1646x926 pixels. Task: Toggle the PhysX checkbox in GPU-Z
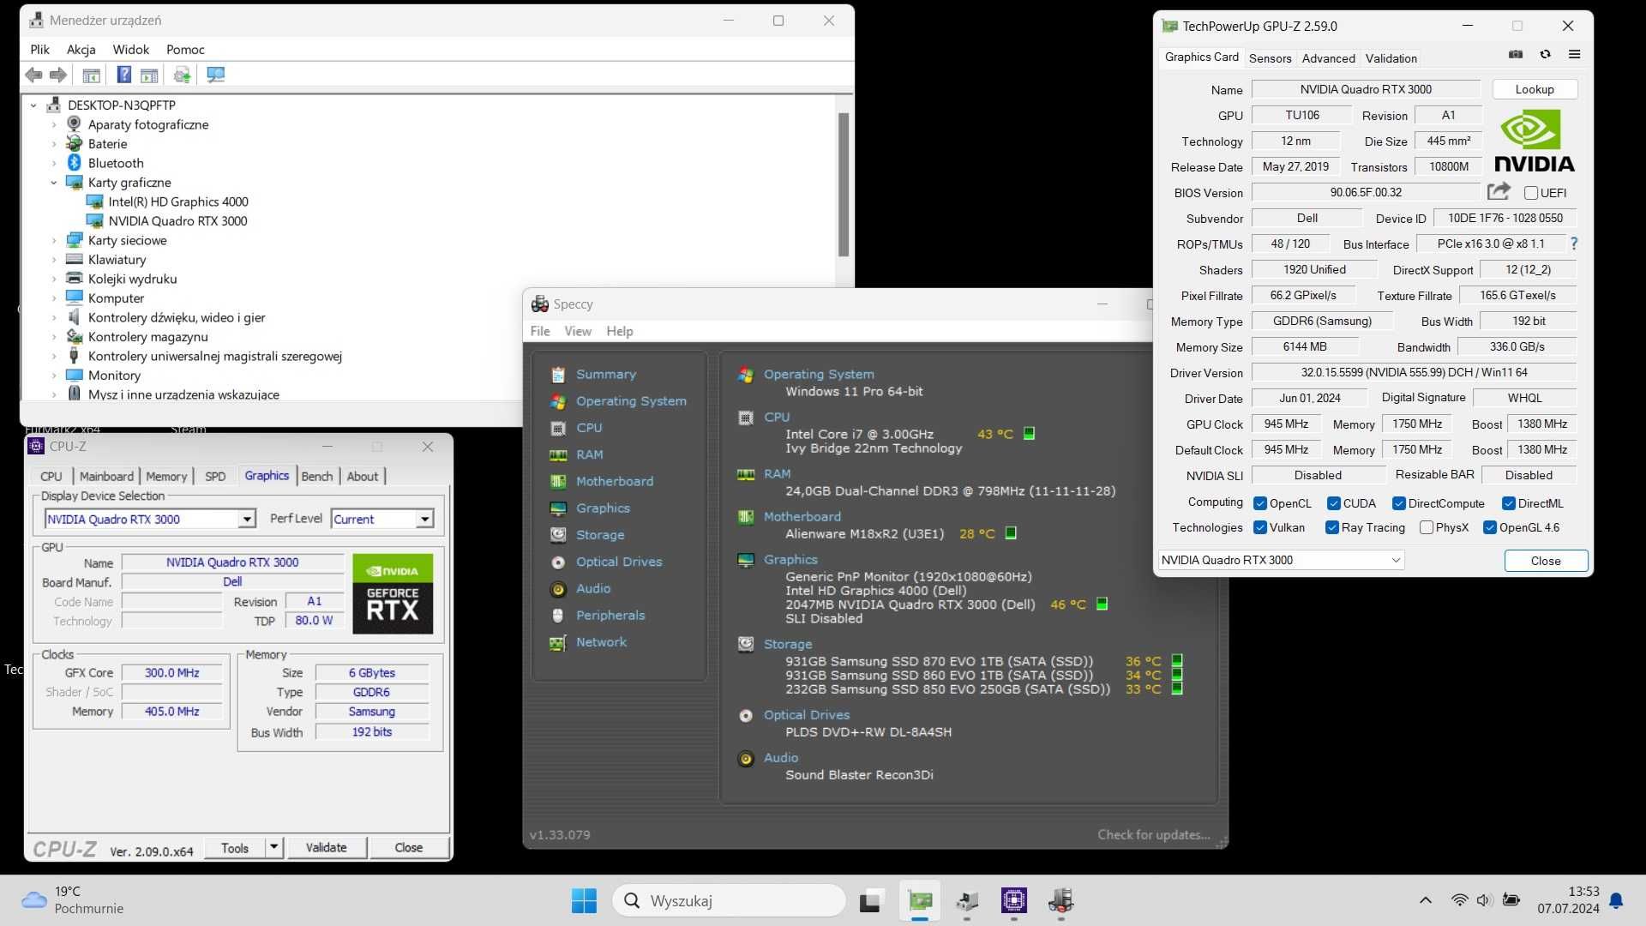pos(1427,527)
